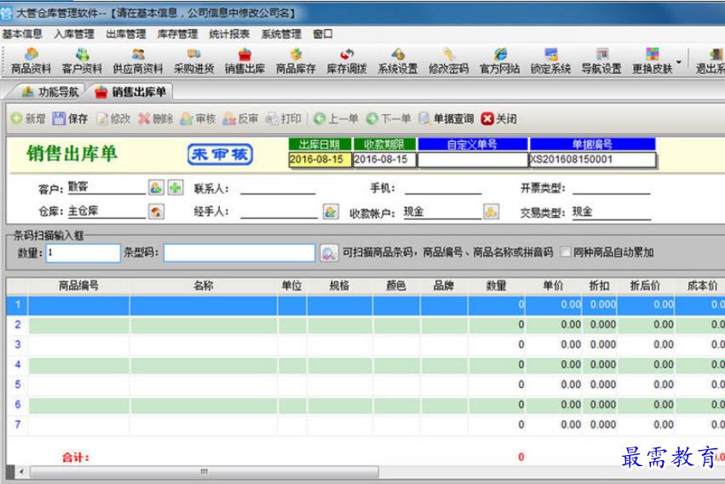Open 修改密码 change password icon
Screen dimensions: 725x484
tap(448, 61)
